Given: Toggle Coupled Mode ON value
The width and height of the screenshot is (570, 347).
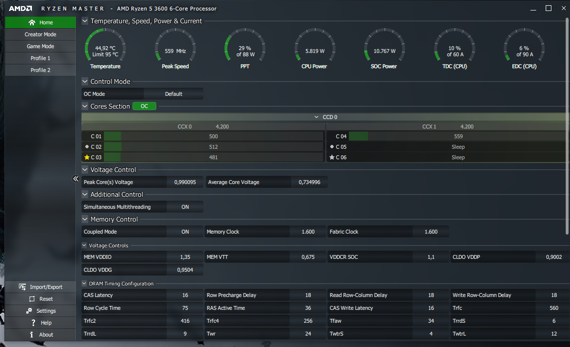Looking at the screenshot, I should coord(185,232).
